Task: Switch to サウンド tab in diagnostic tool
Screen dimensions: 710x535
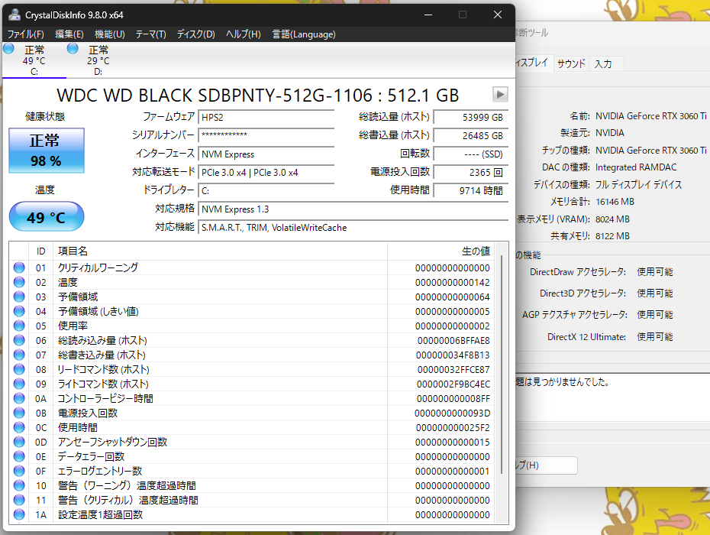Action: pyautogui.click(x=571, y=63)
